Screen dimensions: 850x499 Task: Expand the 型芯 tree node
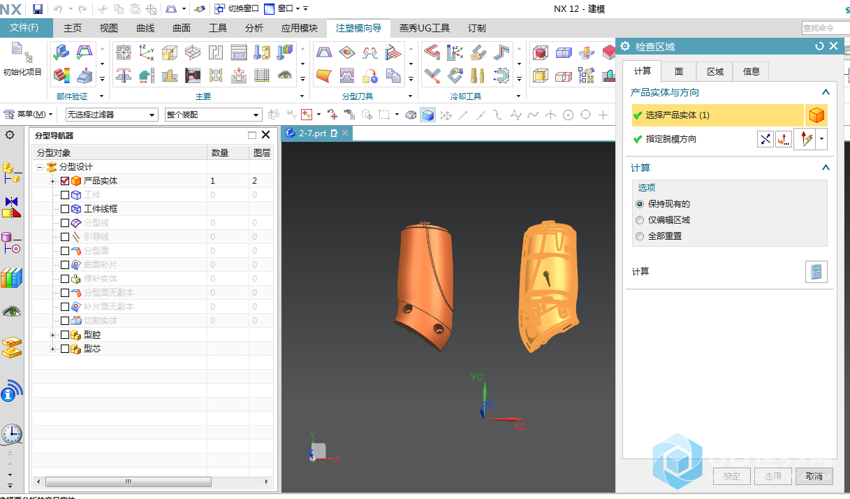pyautogui.click(x=53, y=349)
